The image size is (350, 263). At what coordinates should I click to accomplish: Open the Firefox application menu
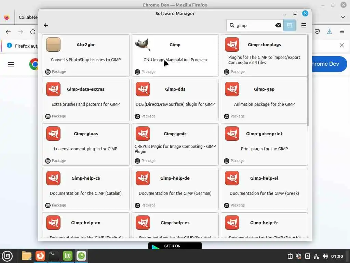point(341,32)
